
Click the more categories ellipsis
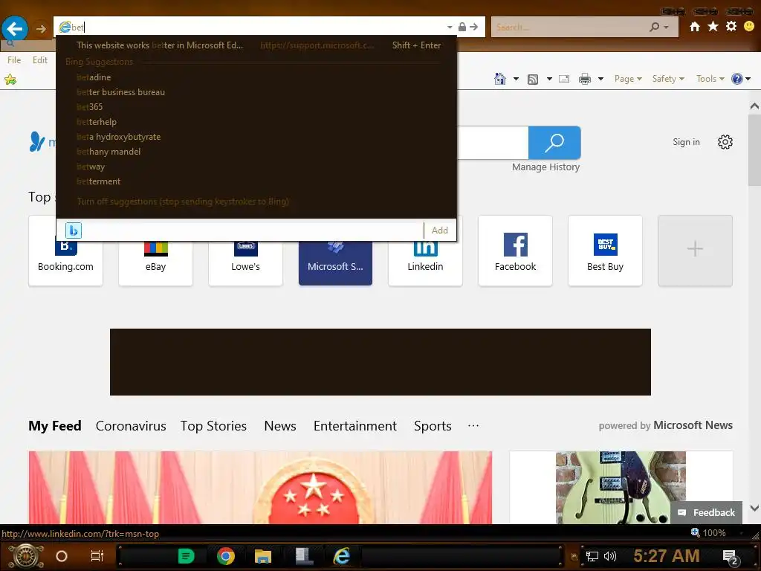click(x=473, y=425)
